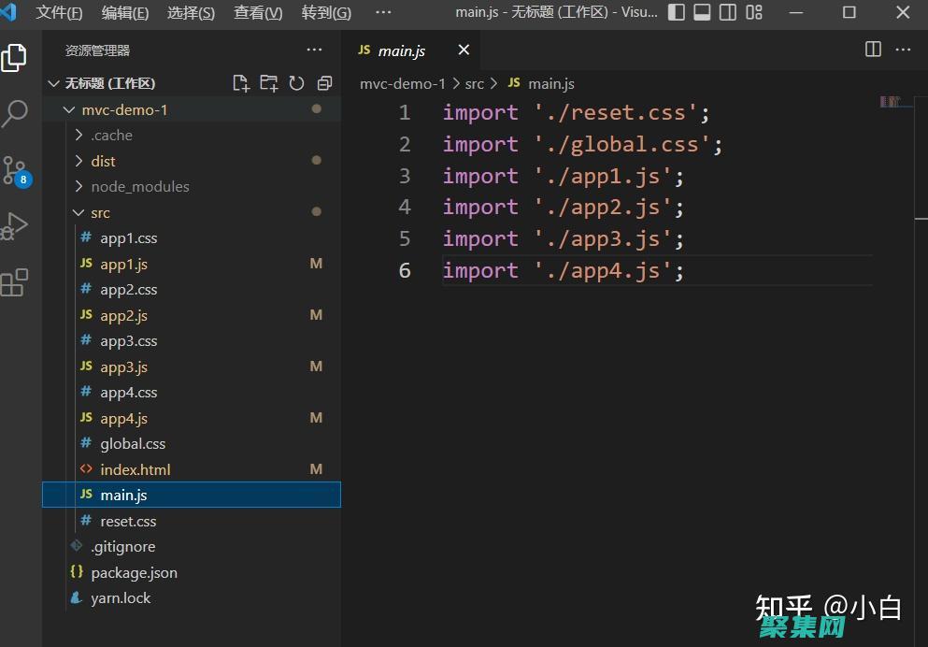Open index.html in the file tree
Image resolution: width=928 pixels, height=647 pixels.
135,469
